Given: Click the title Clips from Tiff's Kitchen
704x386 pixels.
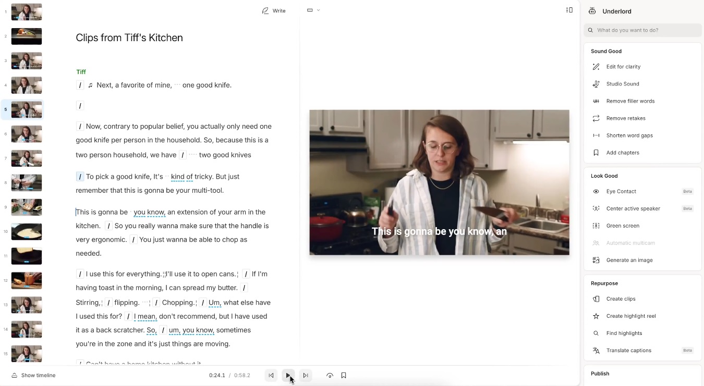Looking at the screenshot, I should tap(129, 38).
